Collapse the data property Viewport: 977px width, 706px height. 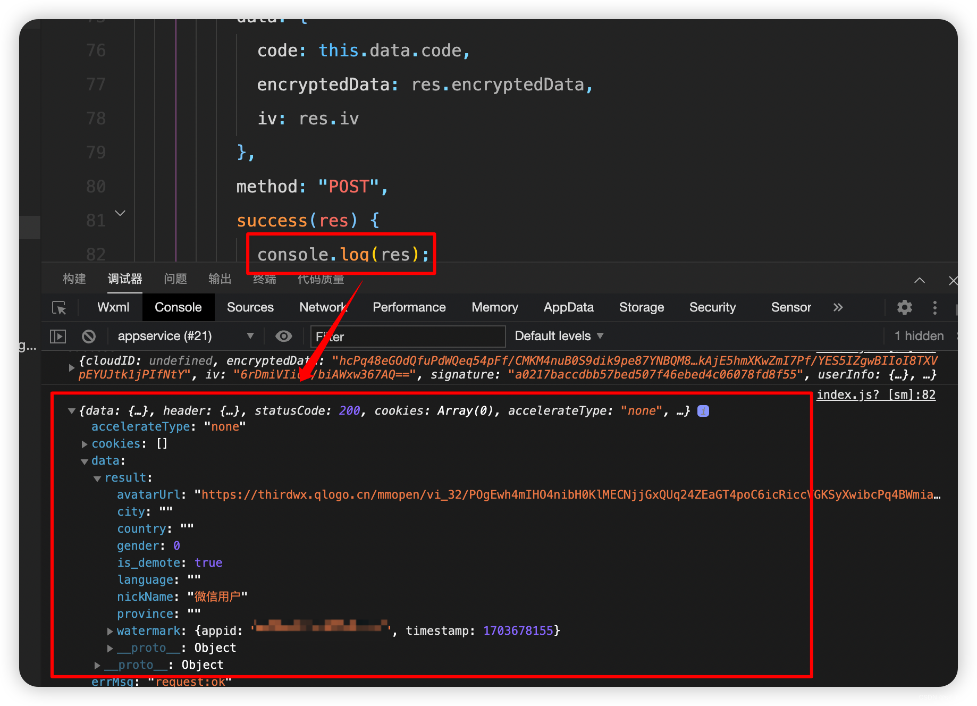[85, 461]
